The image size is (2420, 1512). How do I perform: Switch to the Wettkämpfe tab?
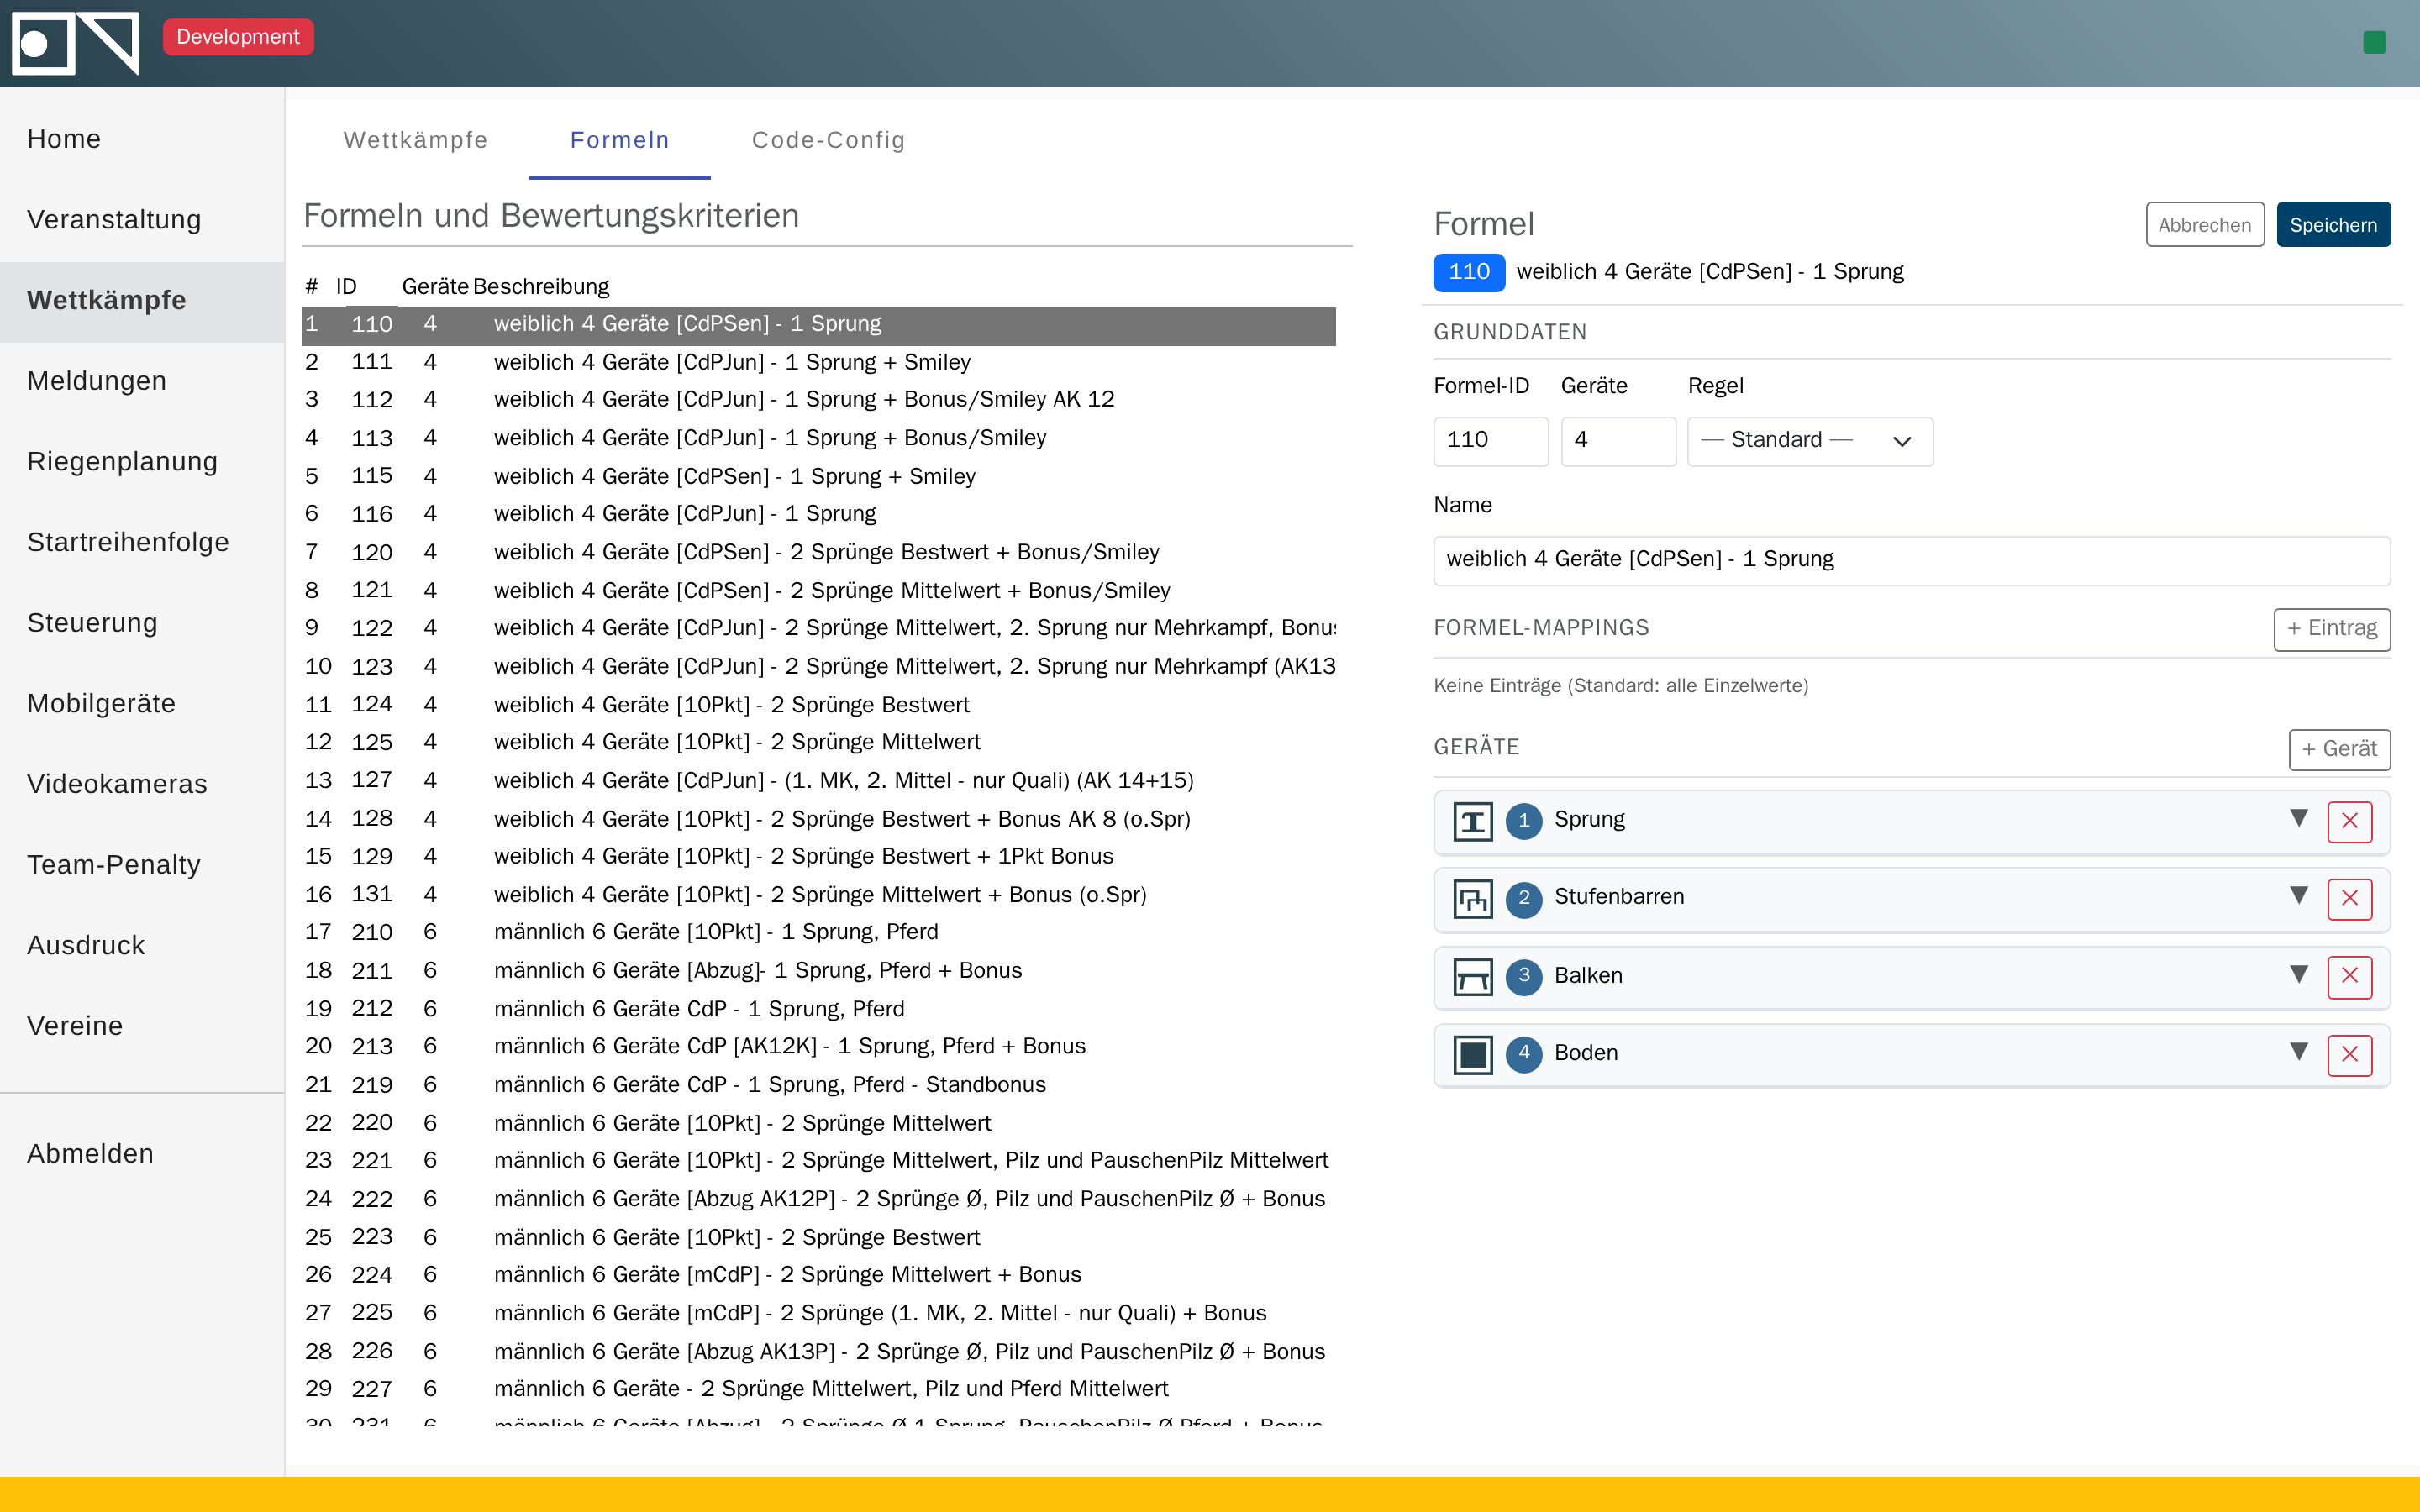point(415,140)
